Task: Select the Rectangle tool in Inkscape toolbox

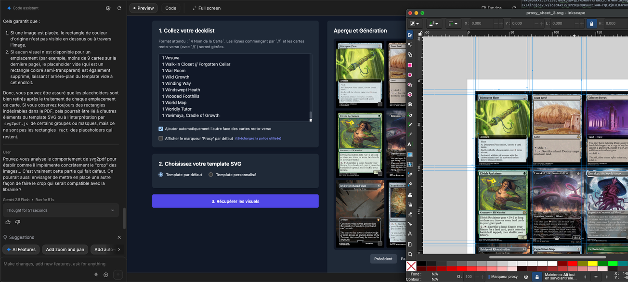Action: tap(409, 65)
